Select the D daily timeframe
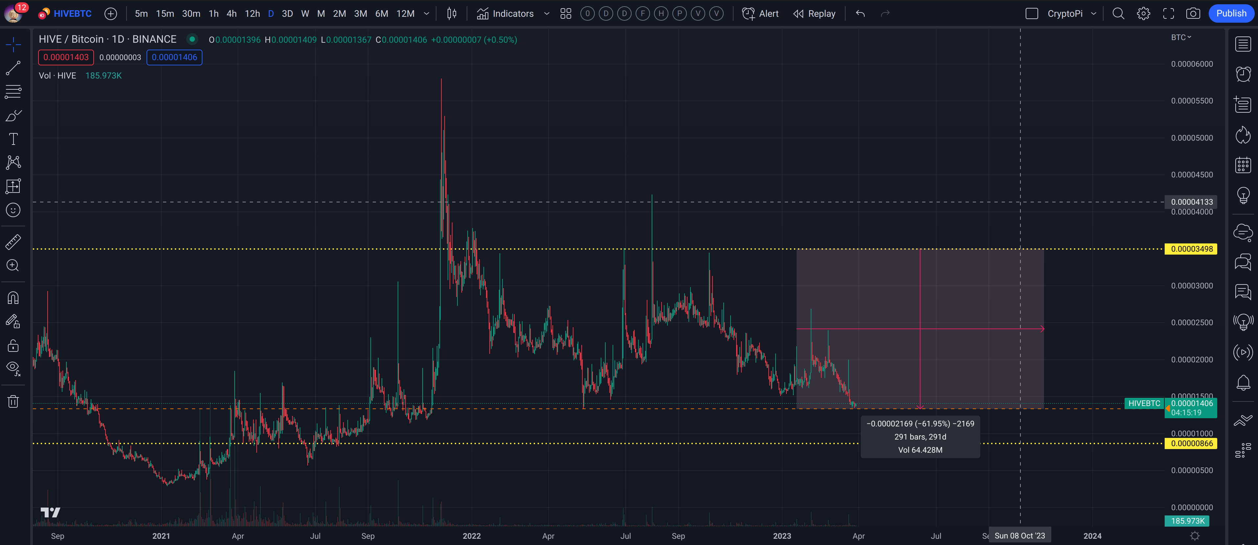 coord(270,14)
